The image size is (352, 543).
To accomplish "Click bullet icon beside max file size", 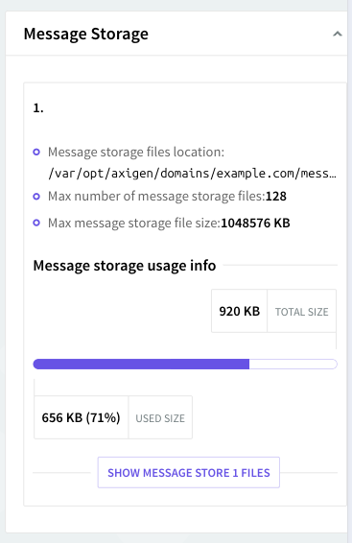I will coord(36,223).
